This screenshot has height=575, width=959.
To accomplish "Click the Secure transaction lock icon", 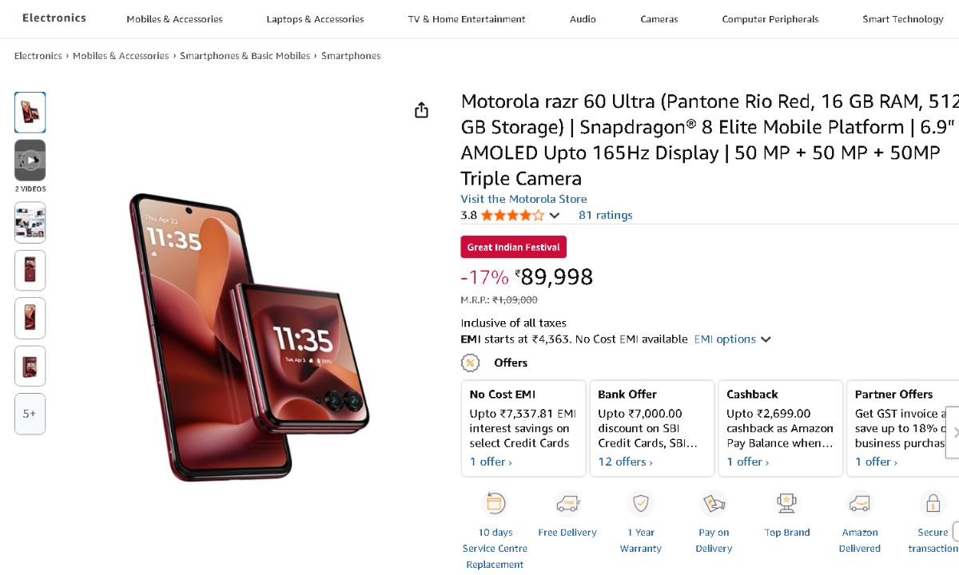I will click(933, 504).
